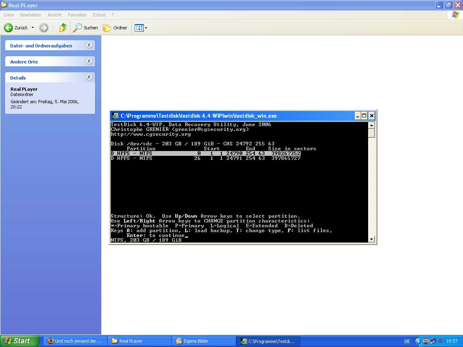Image resolution: width=463 pixels, height=347 pixels.
Task: Select partition row with size 397865727
Action: [205, 158]
